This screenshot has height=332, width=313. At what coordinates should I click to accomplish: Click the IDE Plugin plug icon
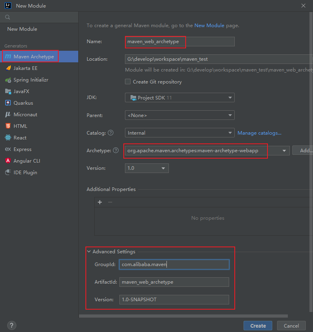[x=8, y=172]
